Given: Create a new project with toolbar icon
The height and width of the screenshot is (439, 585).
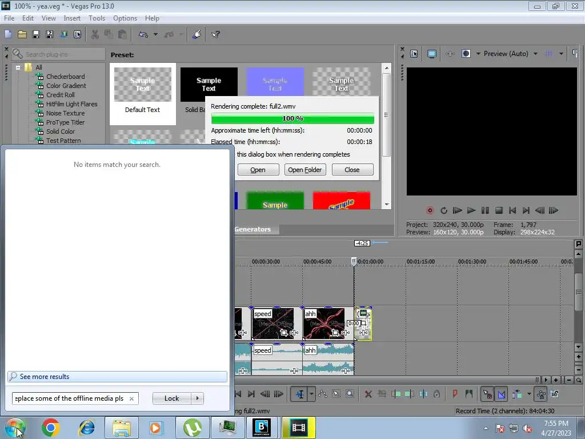Looking at the screenshot, I should (8, 35).
